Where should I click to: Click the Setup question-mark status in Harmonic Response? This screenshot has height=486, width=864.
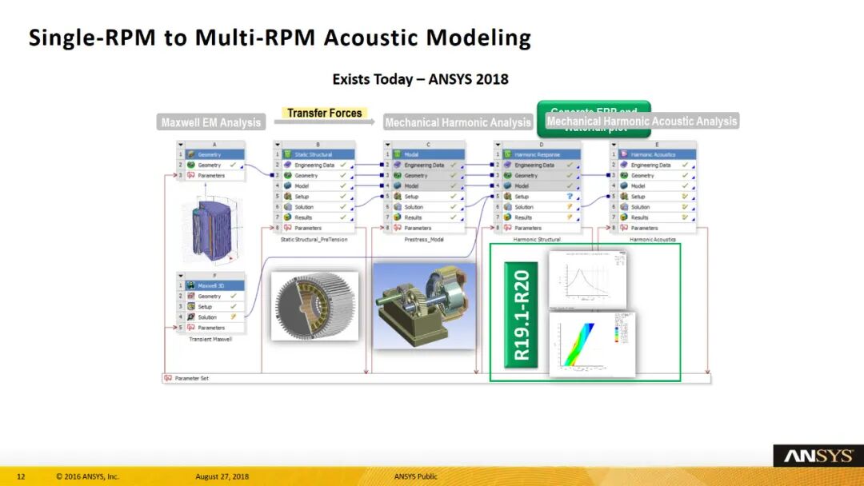coord(569,197)
